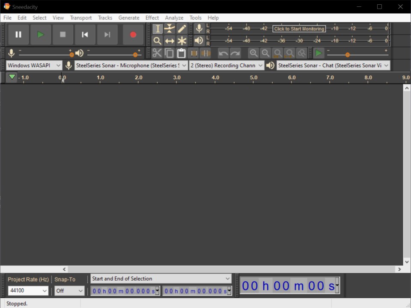Open the SteelSeries Sonar Chat playback dropdown
The height and width of the screenshot is (308, 411).
click(333, 65)
